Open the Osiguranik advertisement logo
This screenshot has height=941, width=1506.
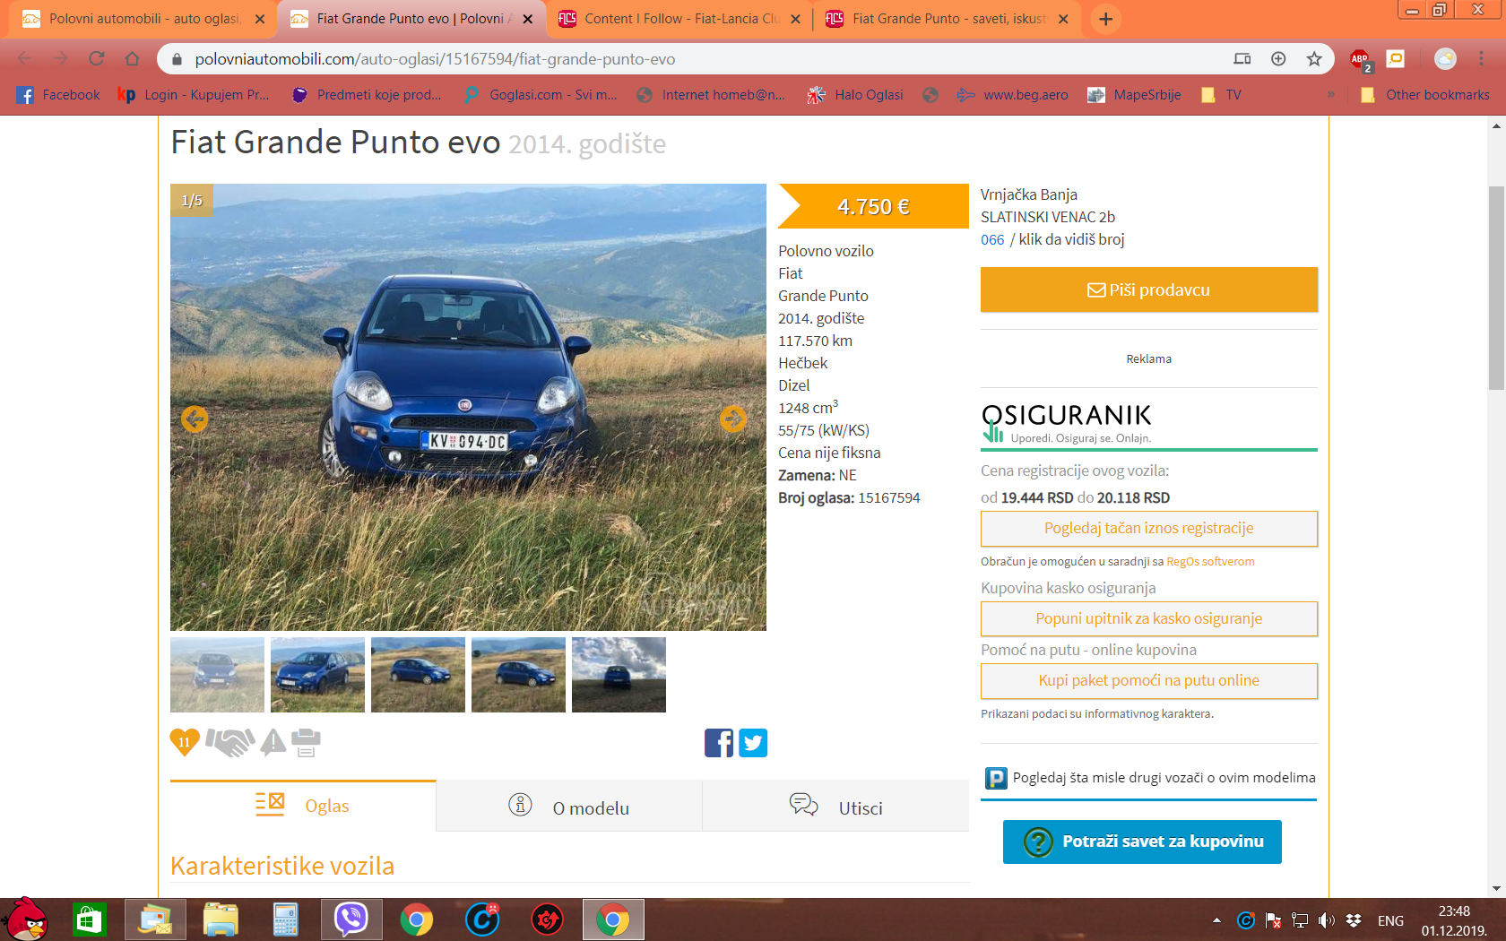pyautogui.click(x=1067, y=422)
